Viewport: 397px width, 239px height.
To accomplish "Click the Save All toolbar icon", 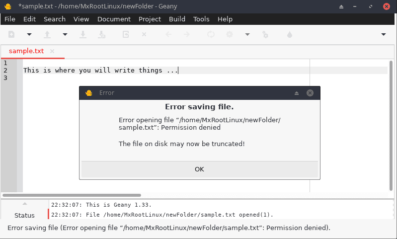I will click(x=101, y=34).
